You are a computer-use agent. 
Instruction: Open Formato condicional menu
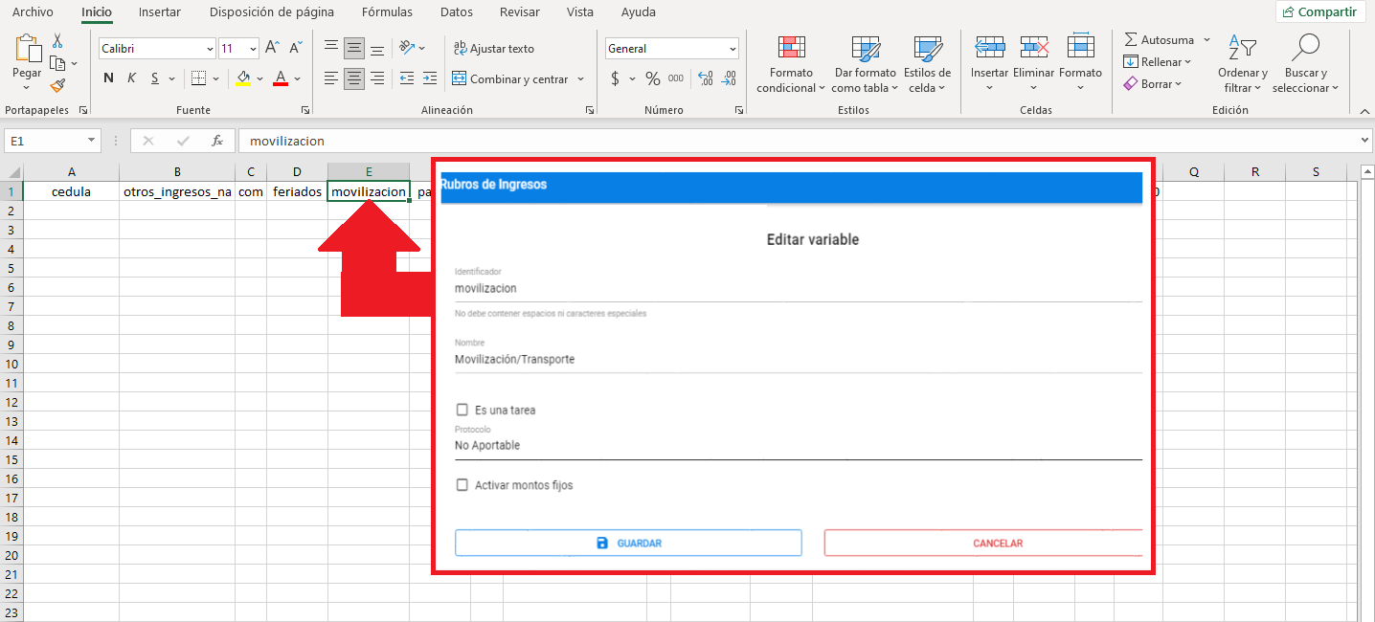coord(791,65)
